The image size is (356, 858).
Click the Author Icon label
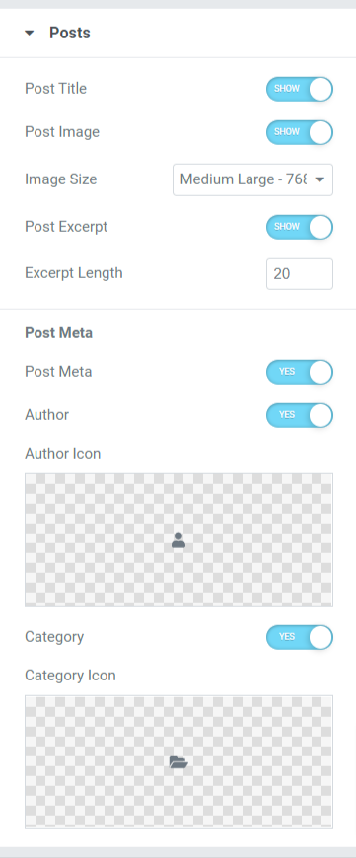(63, 454)
